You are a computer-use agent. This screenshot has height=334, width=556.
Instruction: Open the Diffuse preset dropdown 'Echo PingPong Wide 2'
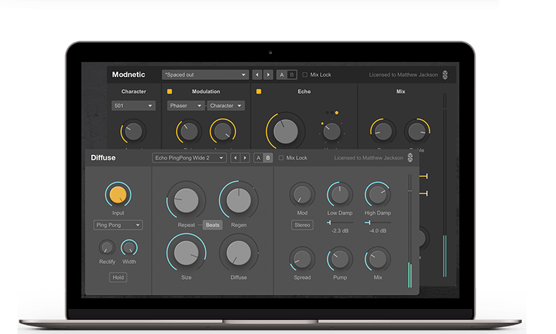pos(189,158)
